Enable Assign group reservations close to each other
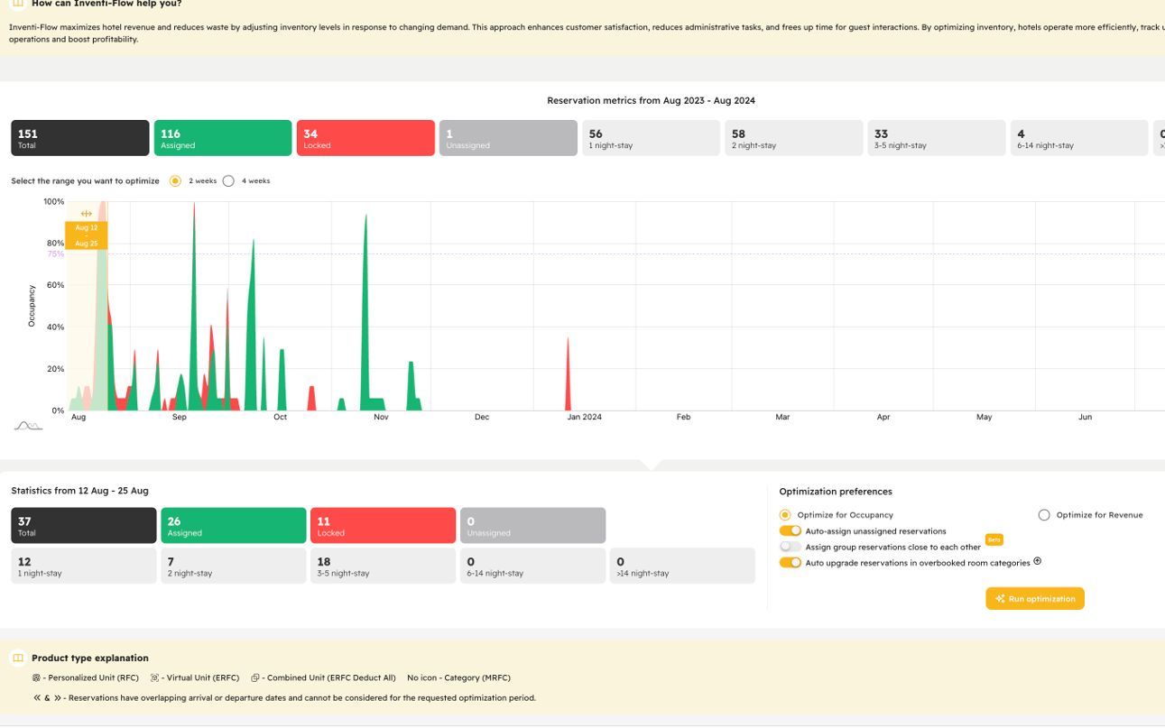Image resolution: width=1165 pixels, height=728 pixels. click(x=791, y=547)
